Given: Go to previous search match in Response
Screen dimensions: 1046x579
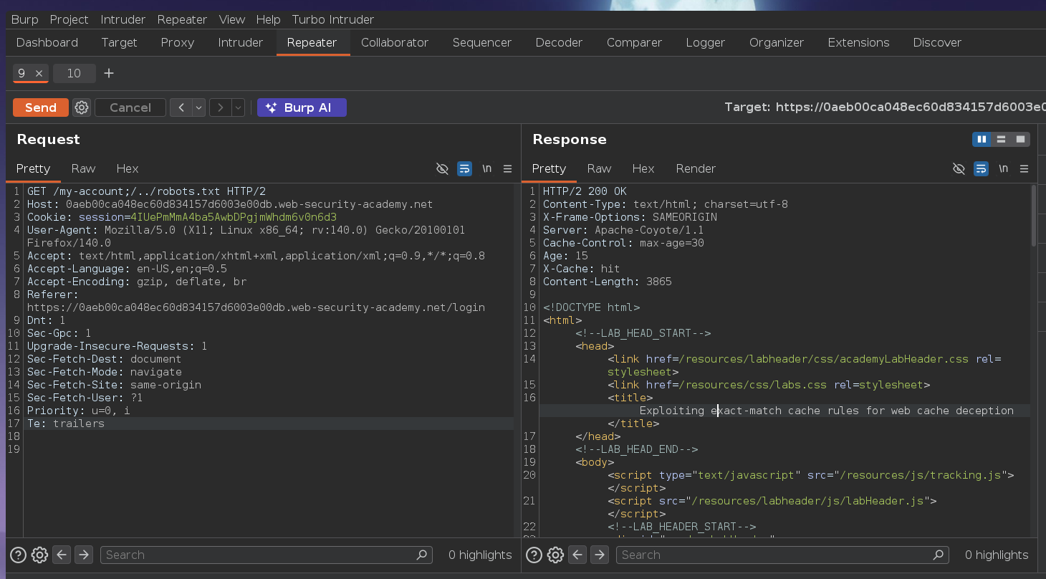Looking at the screenshot, I should pyautogui.click(x=577, y=555).
